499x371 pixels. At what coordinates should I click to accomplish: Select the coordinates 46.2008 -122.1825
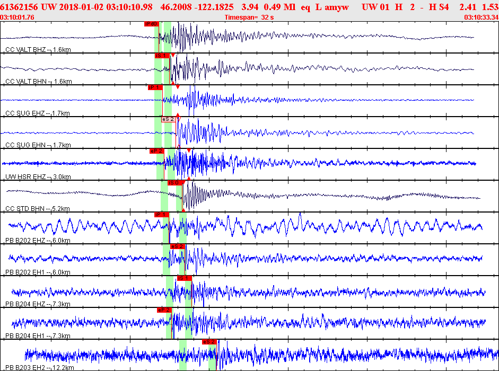coord(197,7)
